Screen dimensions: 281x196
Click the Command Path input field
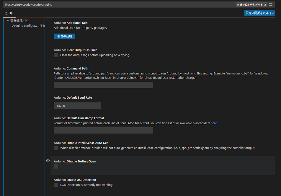(x=103, y=85)
